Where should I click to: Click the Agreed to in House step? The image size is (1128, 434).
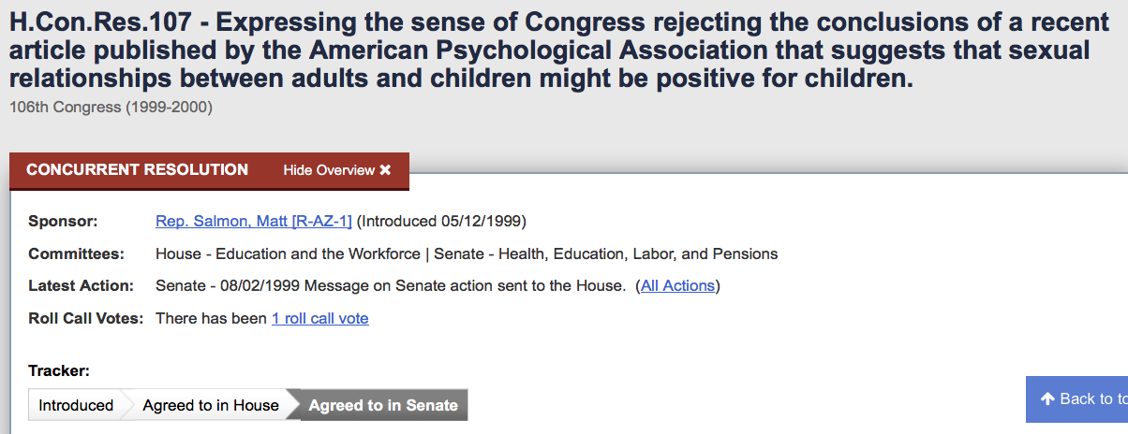[x=211, y=405]
